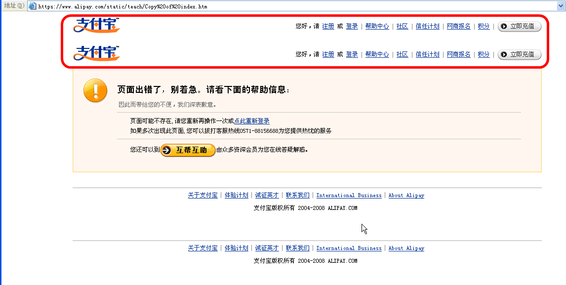The image size is (566, 285).
Task: Click the text 由众多资深会员为您在线答疑解惑
Action: [x=262, y=150]
